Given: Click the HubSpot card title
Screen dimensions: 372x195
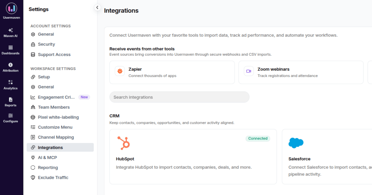Looking at the screenshot, I should tap(125, 159).
